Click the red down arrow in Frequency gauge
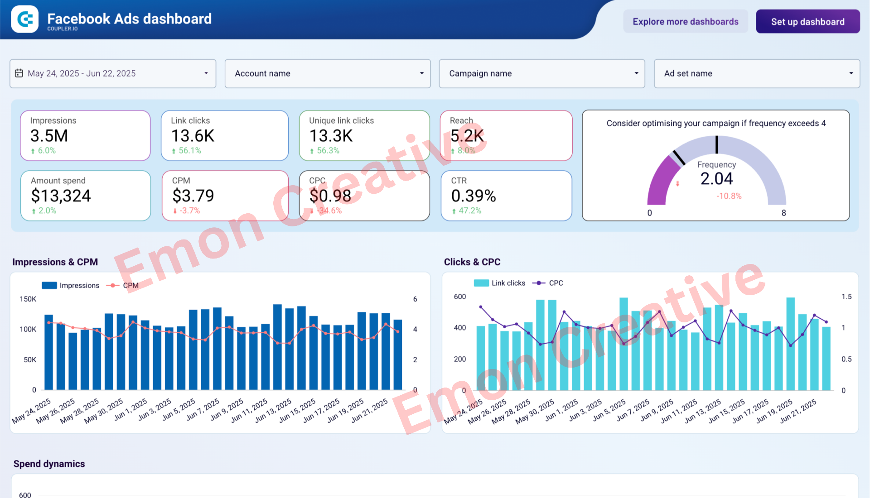The width and height of the screenshot is (870, 498). coord(677,184)
